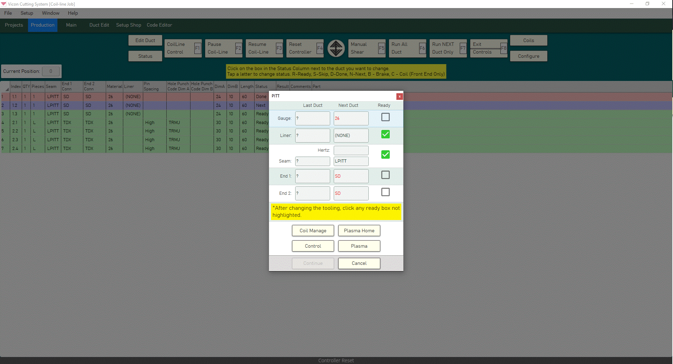The image size is (673, 364).
Task: Click the Plasma Home button
Action: pyautogui.click(x=359, y=231)
